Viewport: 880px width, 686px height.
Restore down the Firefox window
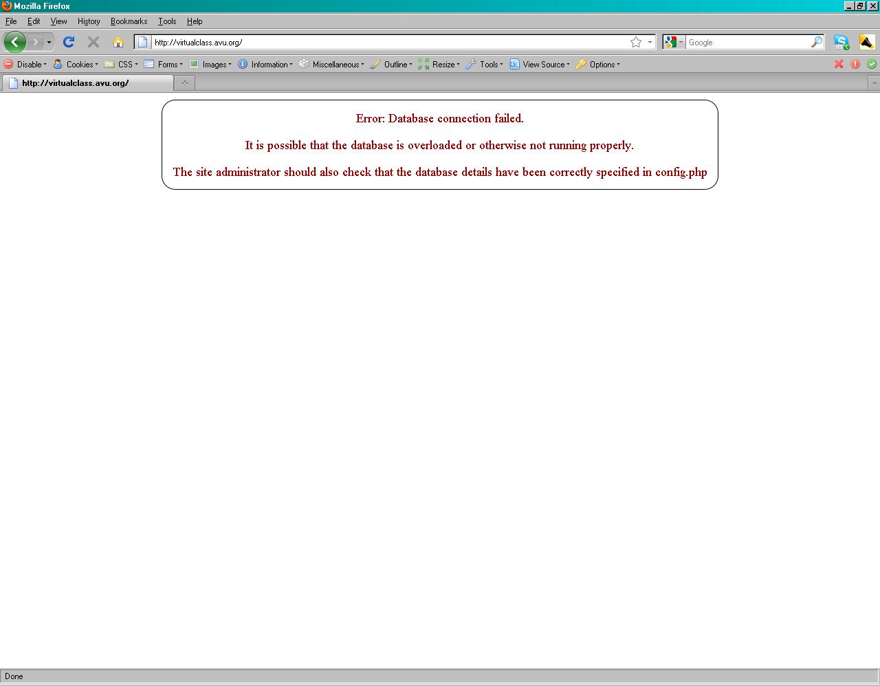click(861, 6)
